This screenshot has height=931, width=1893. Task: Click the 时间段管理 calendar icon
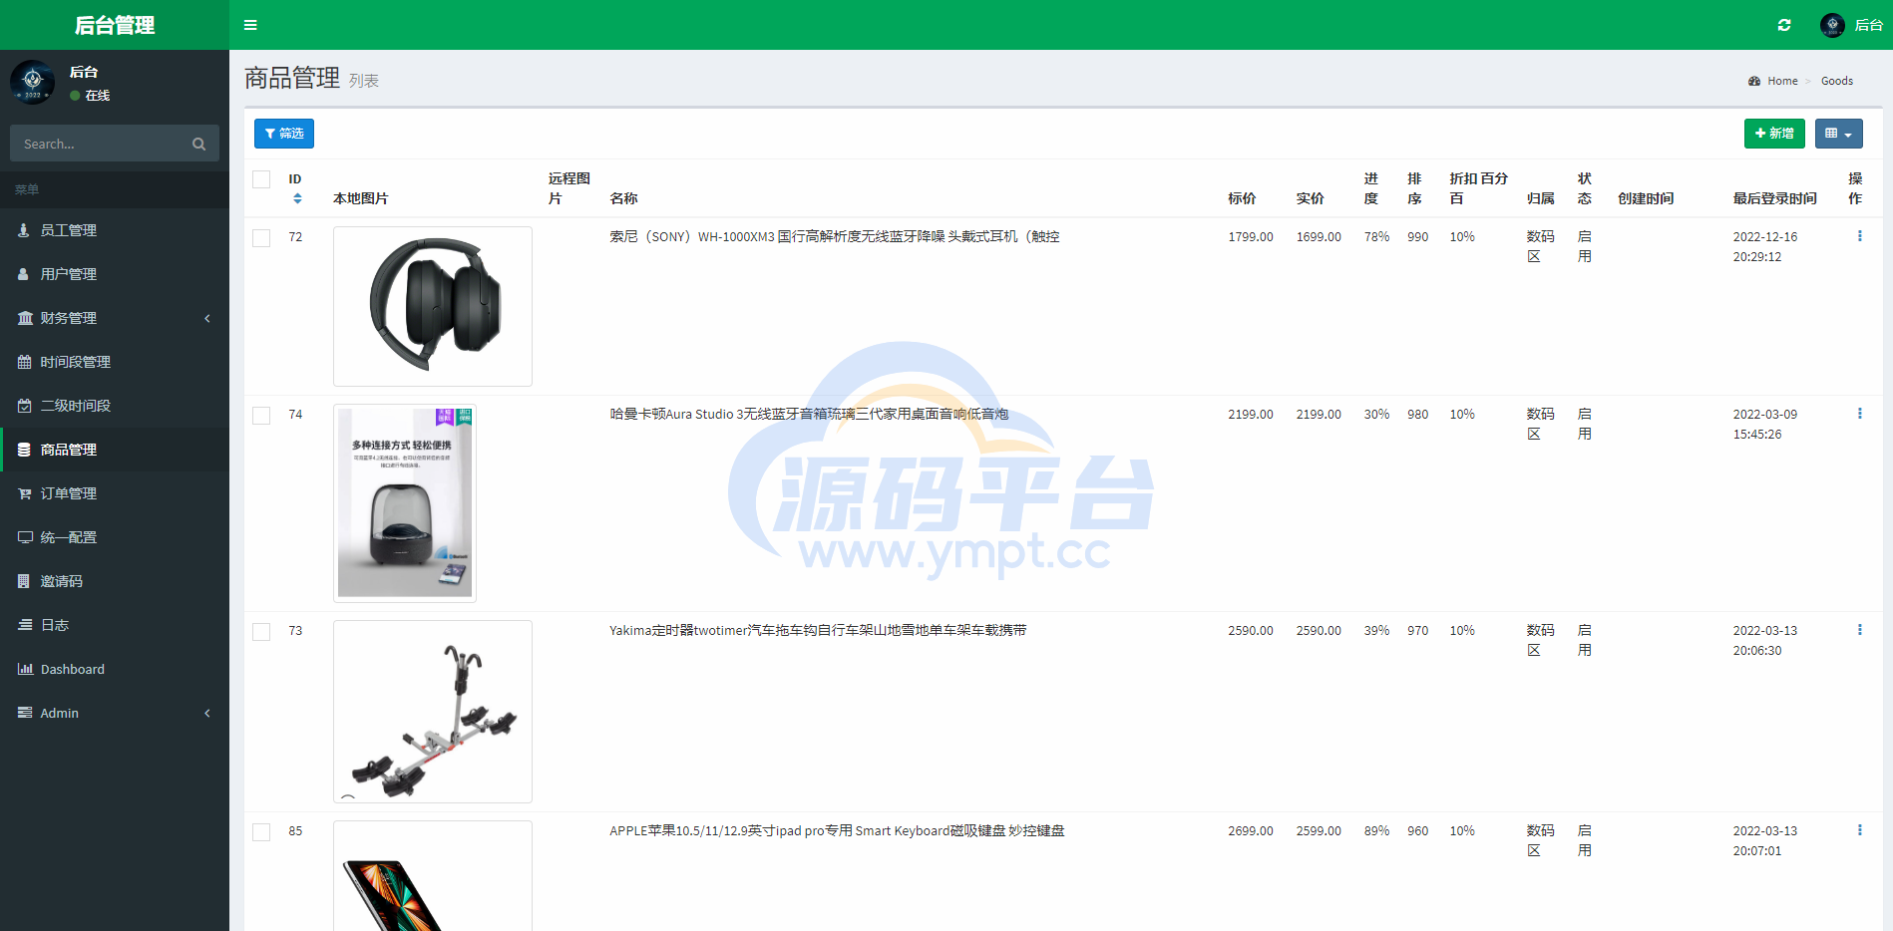click(25, 362)
